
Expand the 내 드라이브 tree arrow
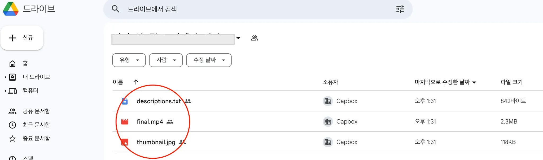pyautogui.click(x=5, y=77)
